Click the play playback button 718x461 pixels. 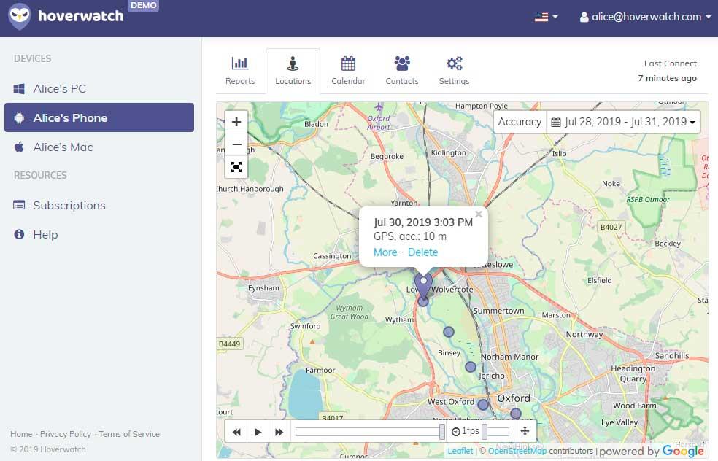258,432
